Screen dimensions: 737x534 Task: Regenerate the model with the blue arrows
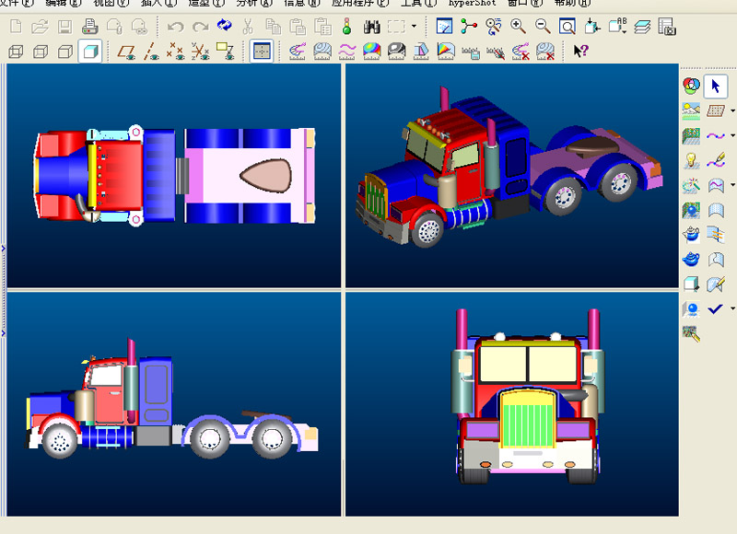[x=225, y=26]
